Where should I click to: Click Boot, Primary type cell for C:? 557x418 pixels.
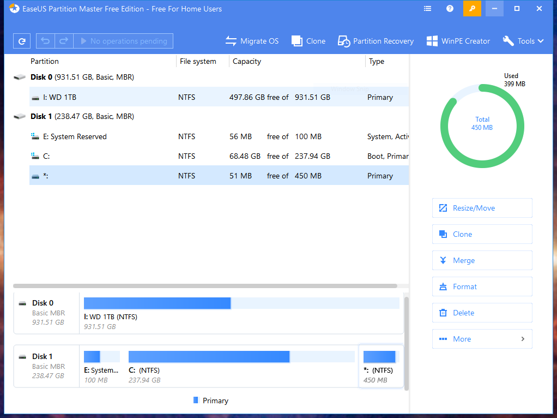388,156
